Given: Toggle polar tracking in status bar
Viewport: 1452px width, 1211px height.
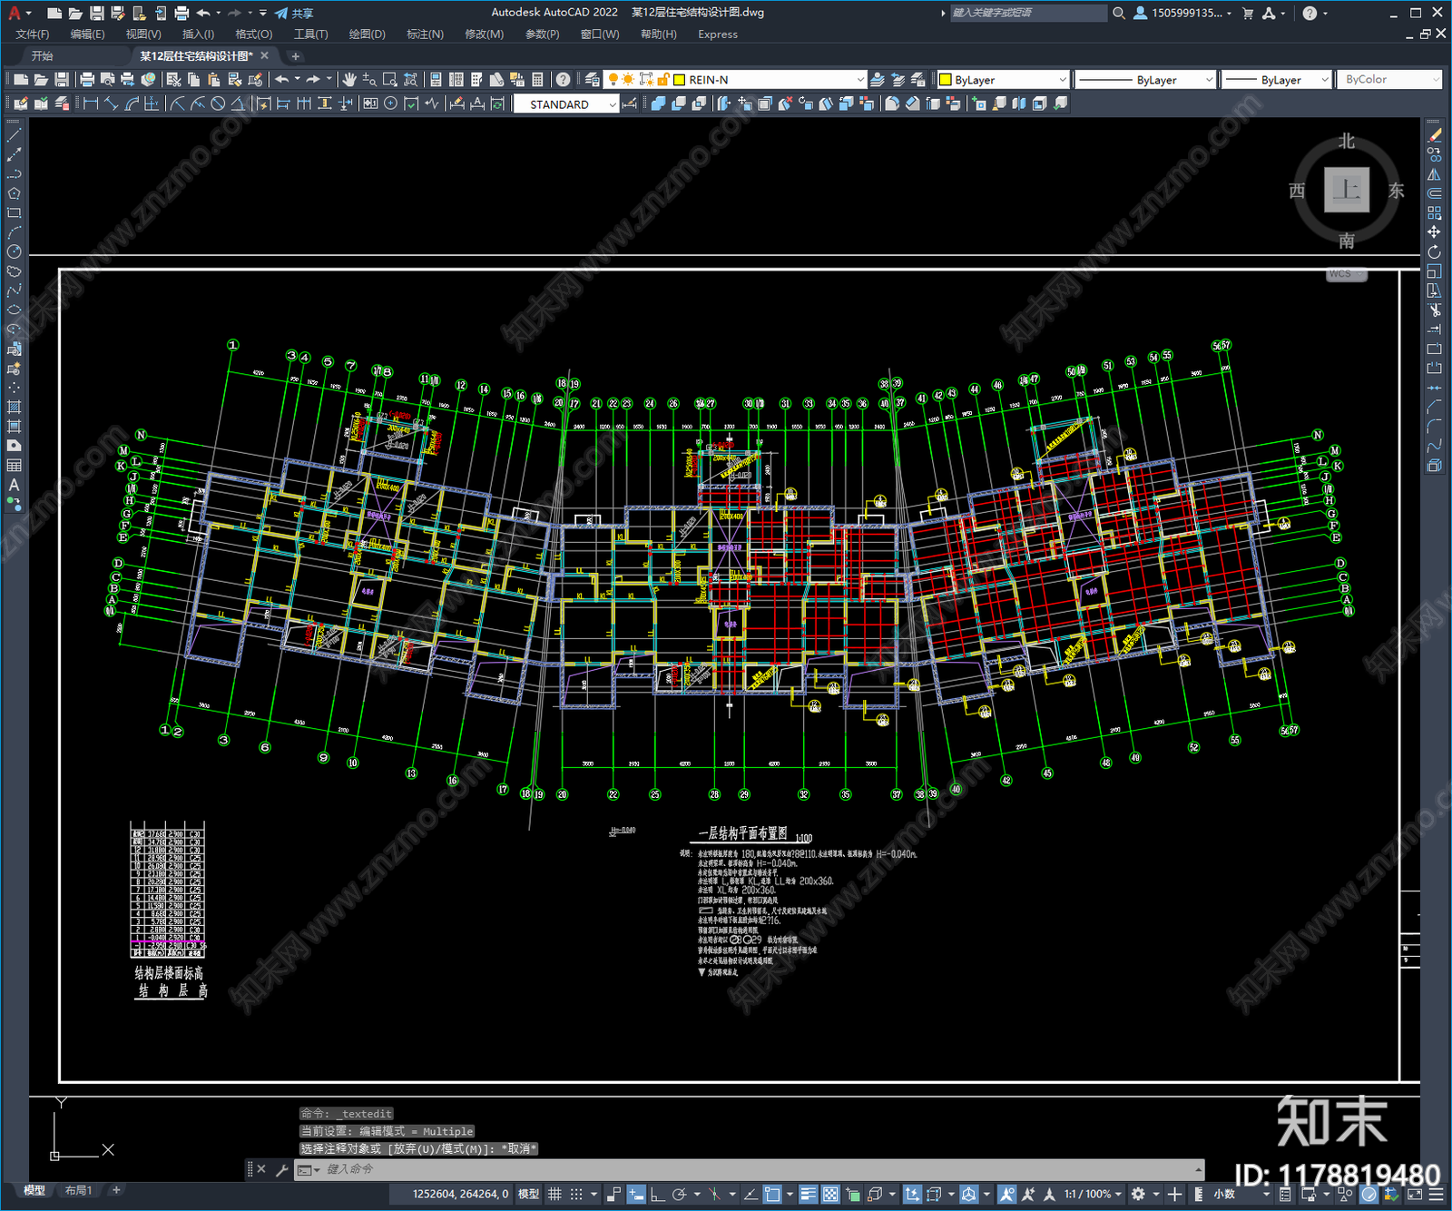Looking at the screenshot, I should 679,1194.
